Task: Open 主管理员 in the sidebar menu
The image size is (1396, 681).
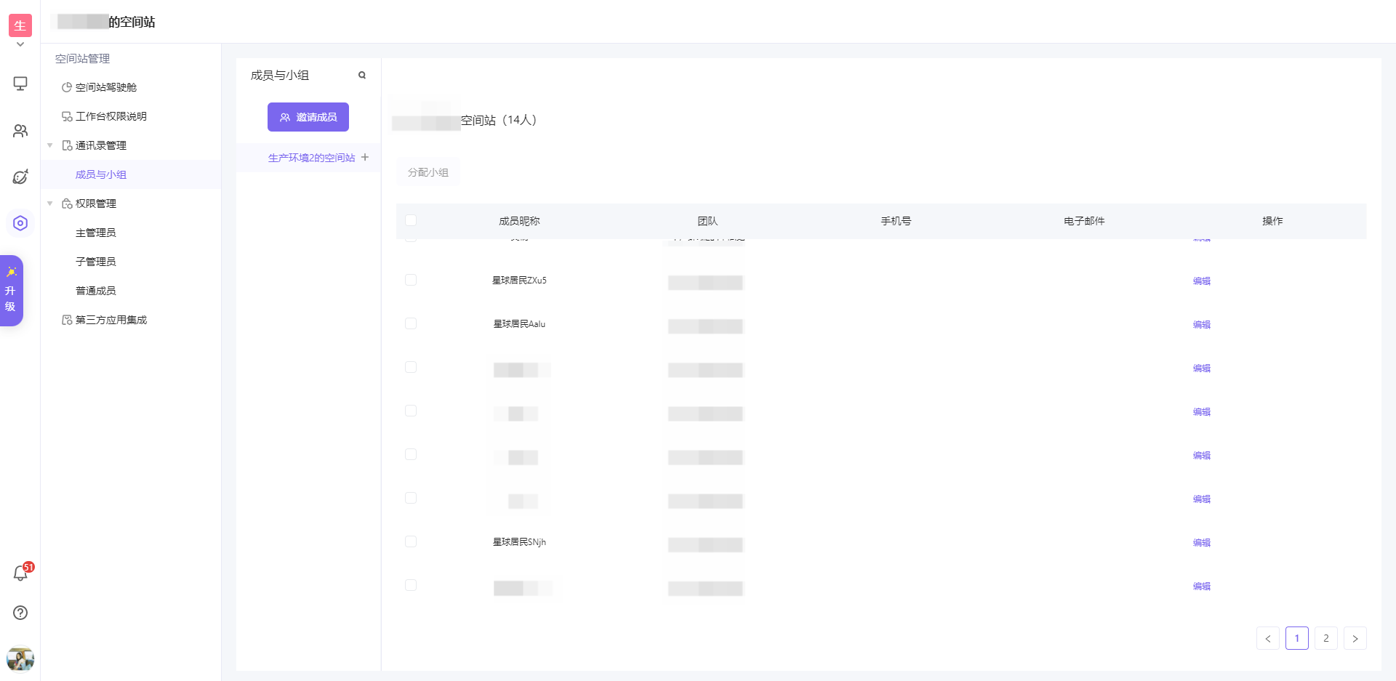Action: click(x=96, y=233)
